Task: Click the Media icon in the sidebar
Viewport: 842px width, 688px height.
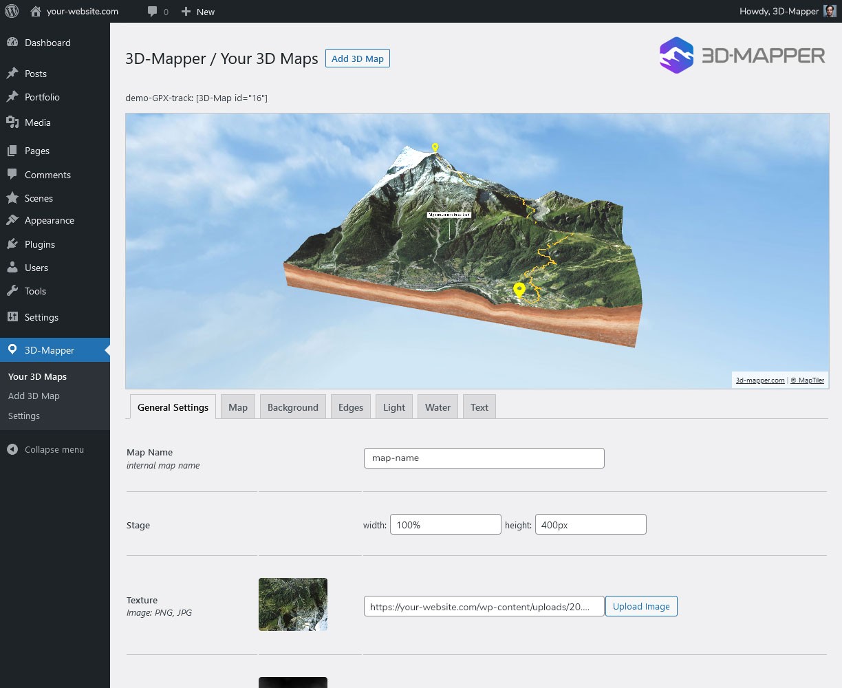Action: tap(12, 122)
